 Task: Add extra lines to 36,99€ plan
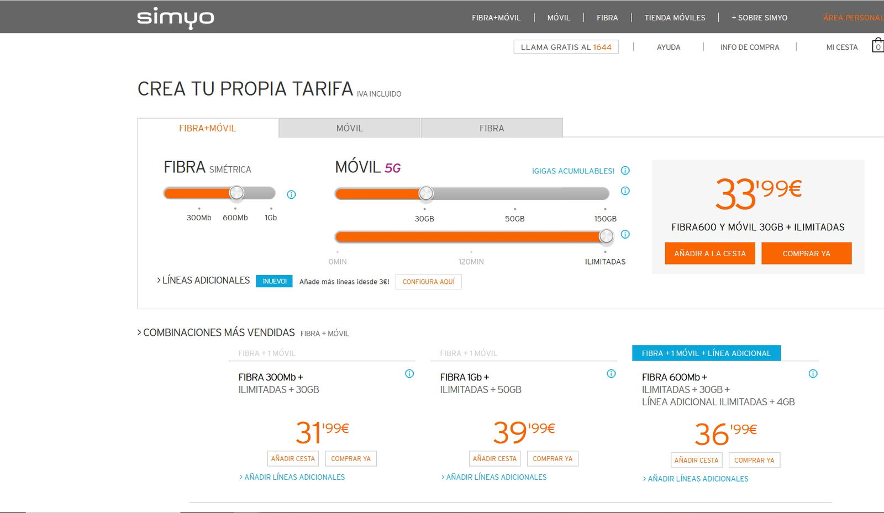point(695,479)
